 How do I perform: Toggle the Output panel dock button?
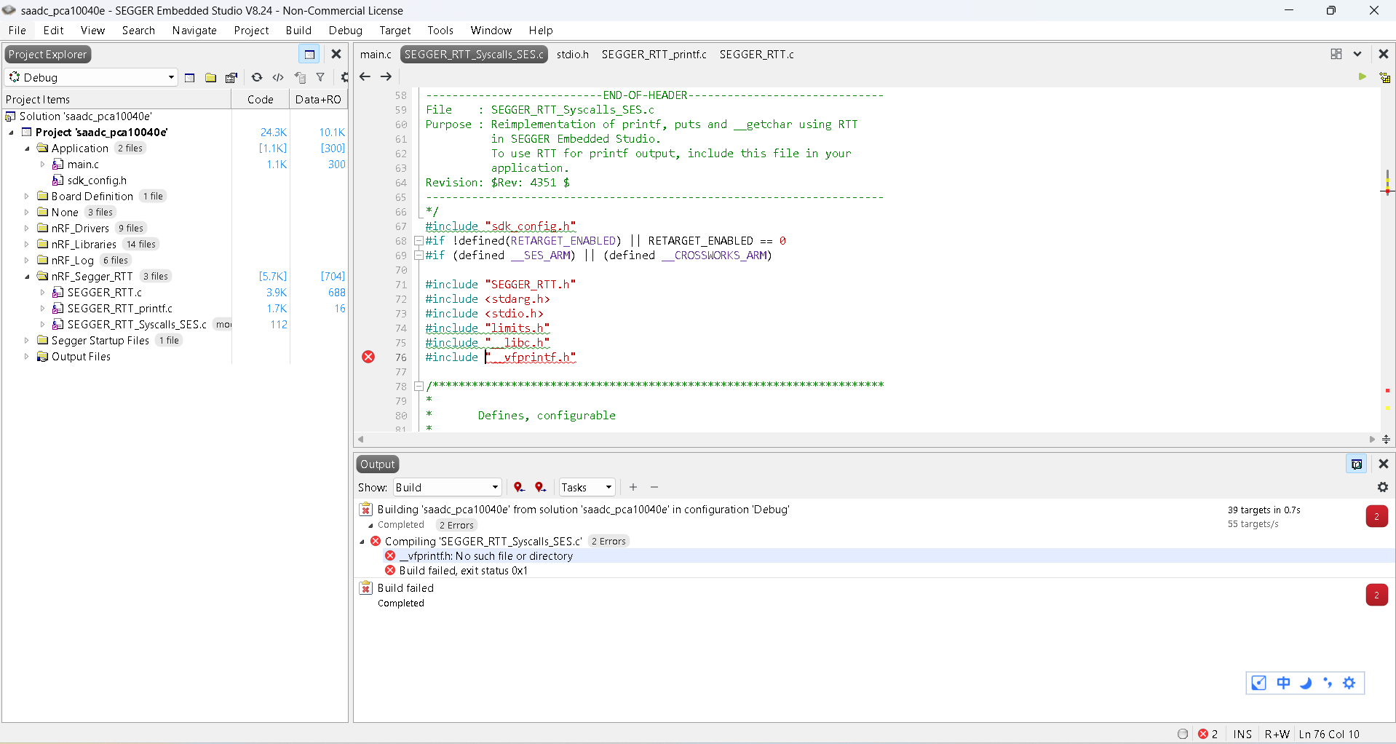click(1357, 464)
